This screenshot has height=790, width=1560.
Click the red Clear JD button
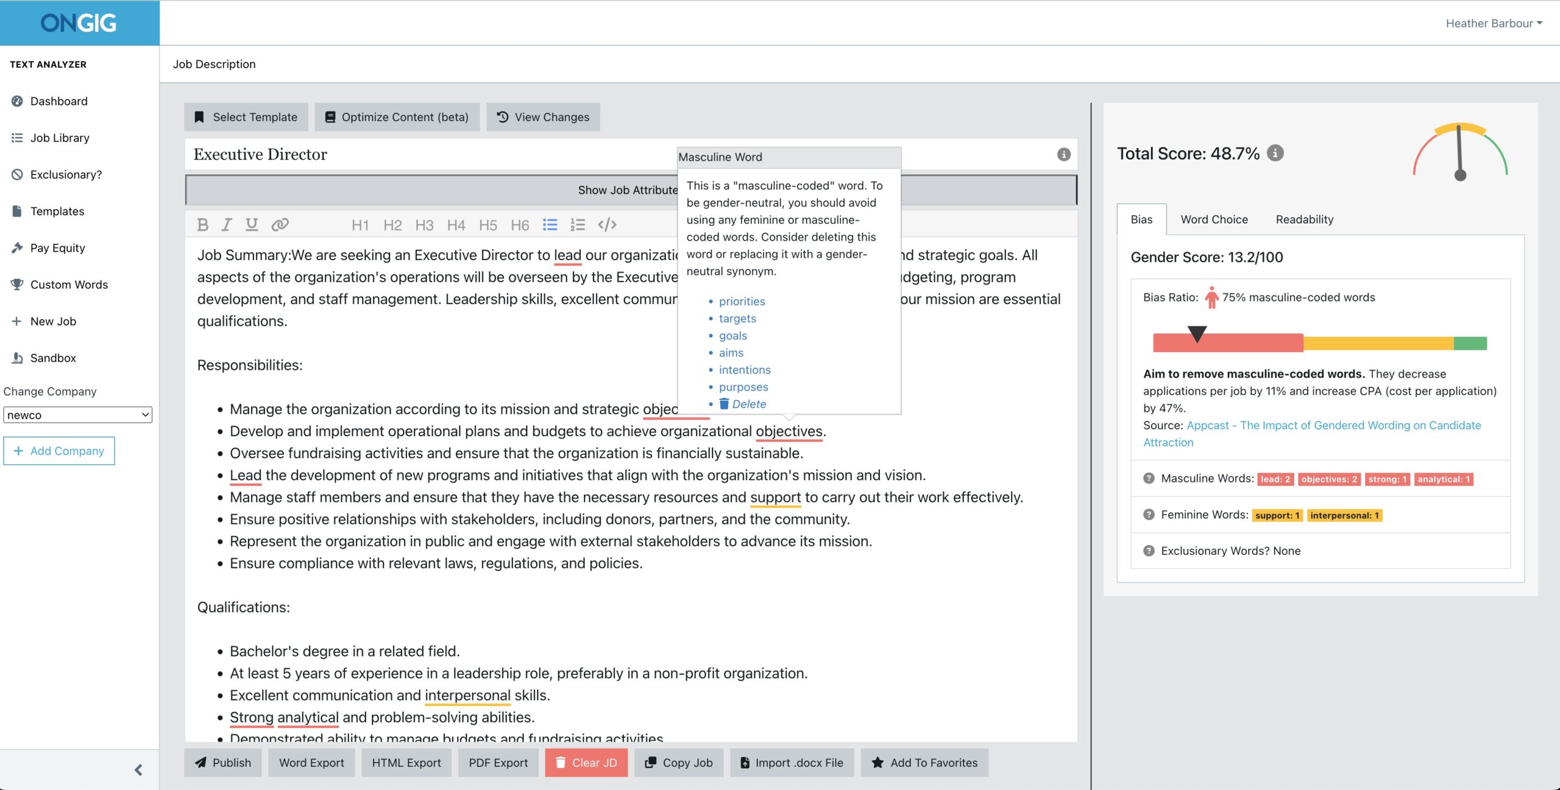tap(586, 763)
